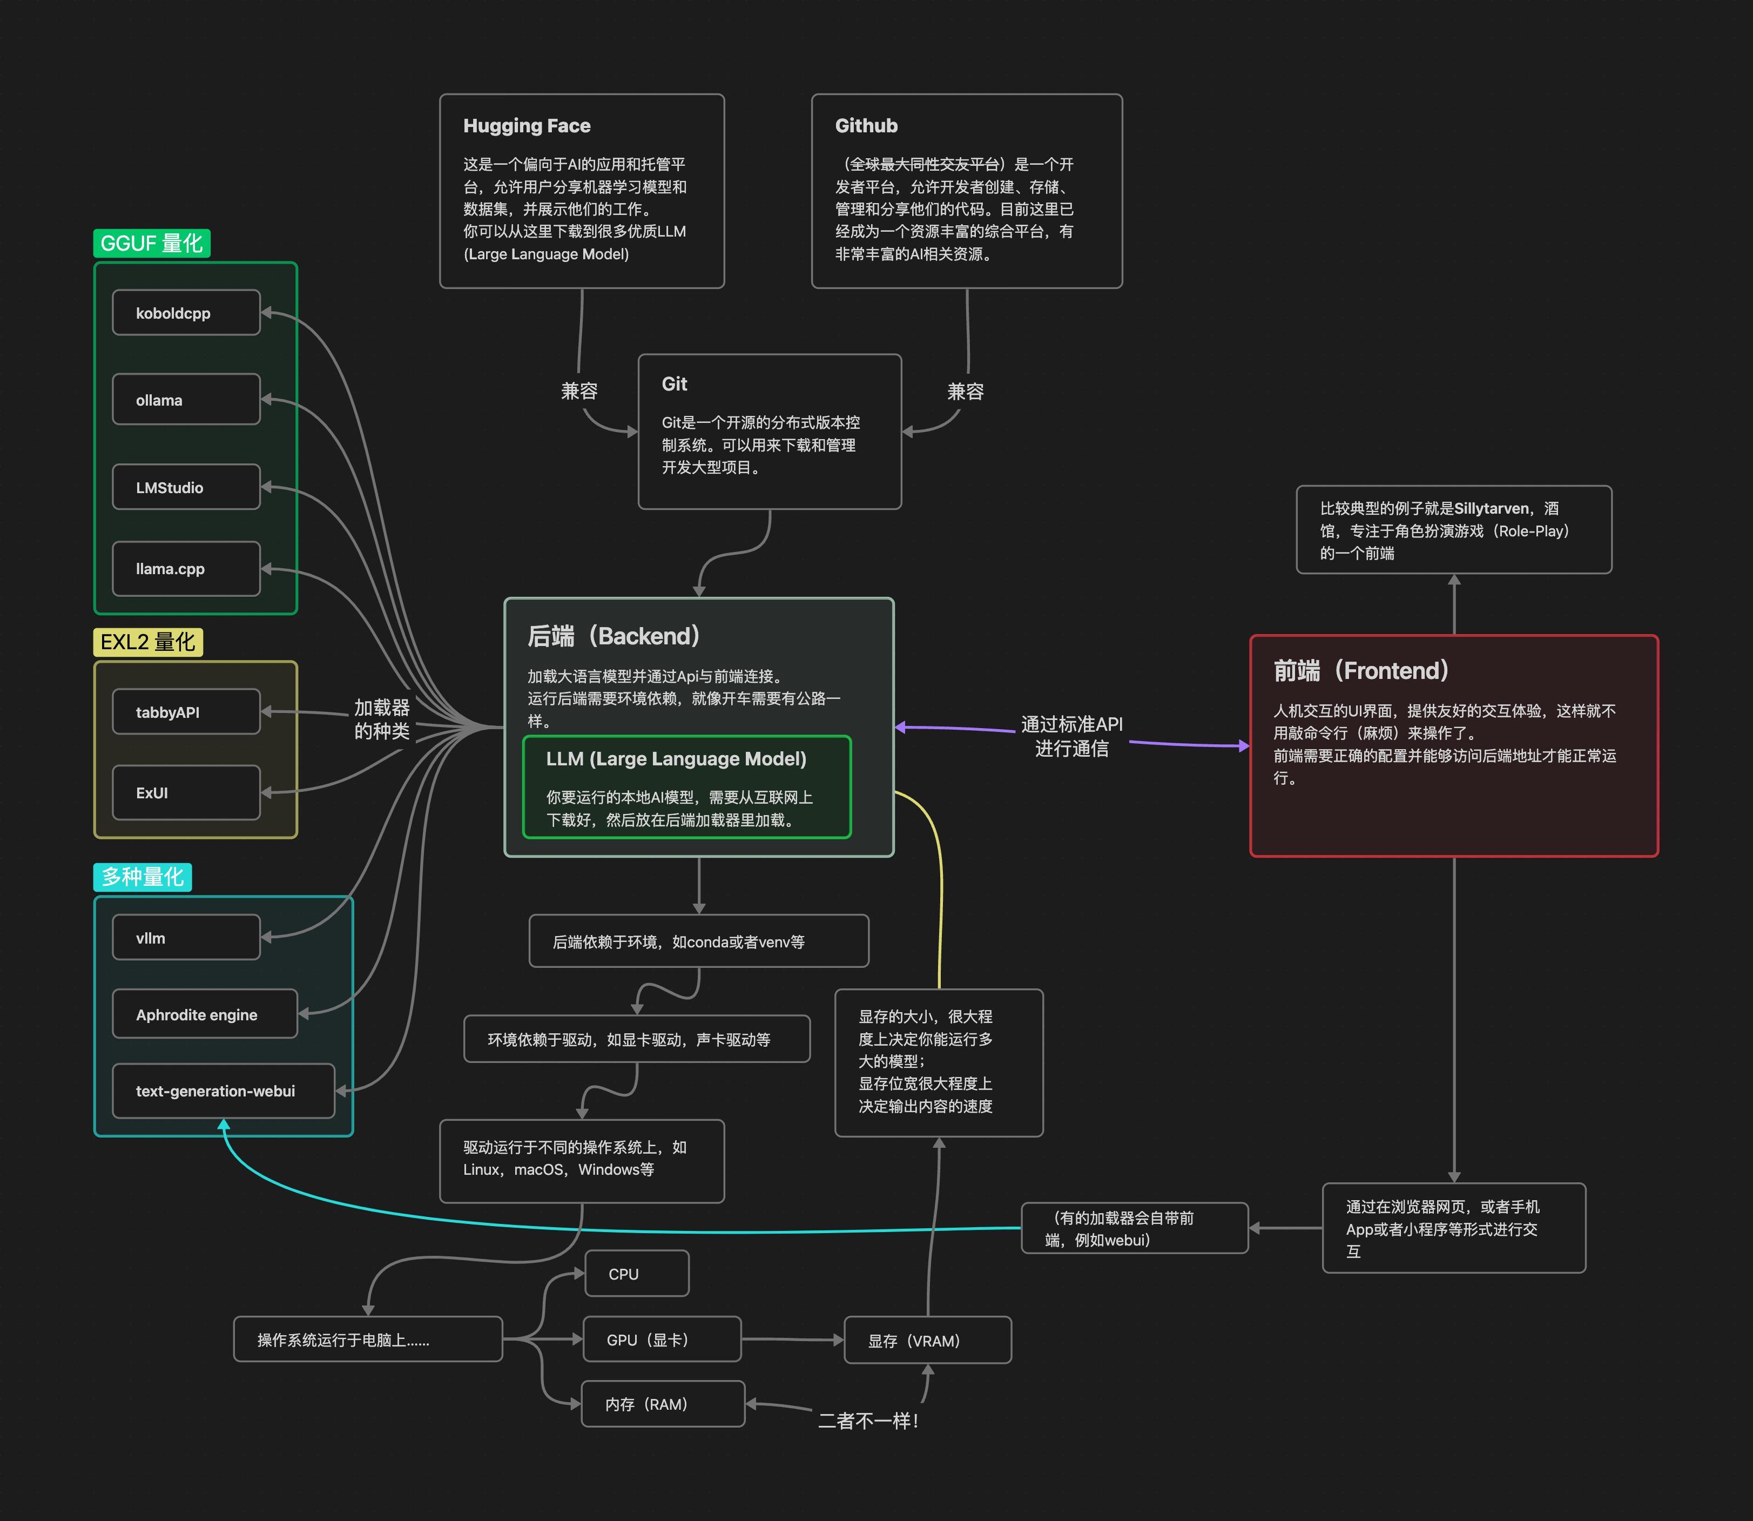Click the GPU（显卡）node
Screen dimensions: 1753x1521
click(x=662, y=1338)
